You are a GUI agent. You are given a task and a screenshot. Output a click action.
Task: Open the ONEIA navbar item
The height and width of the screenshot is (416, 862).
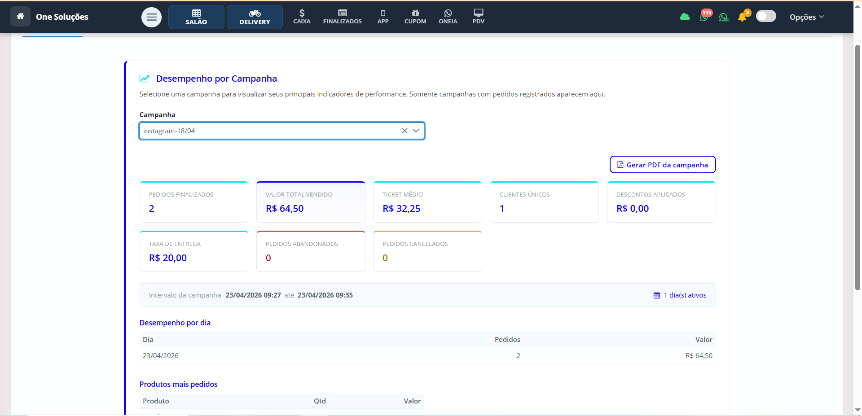[448, 17]
